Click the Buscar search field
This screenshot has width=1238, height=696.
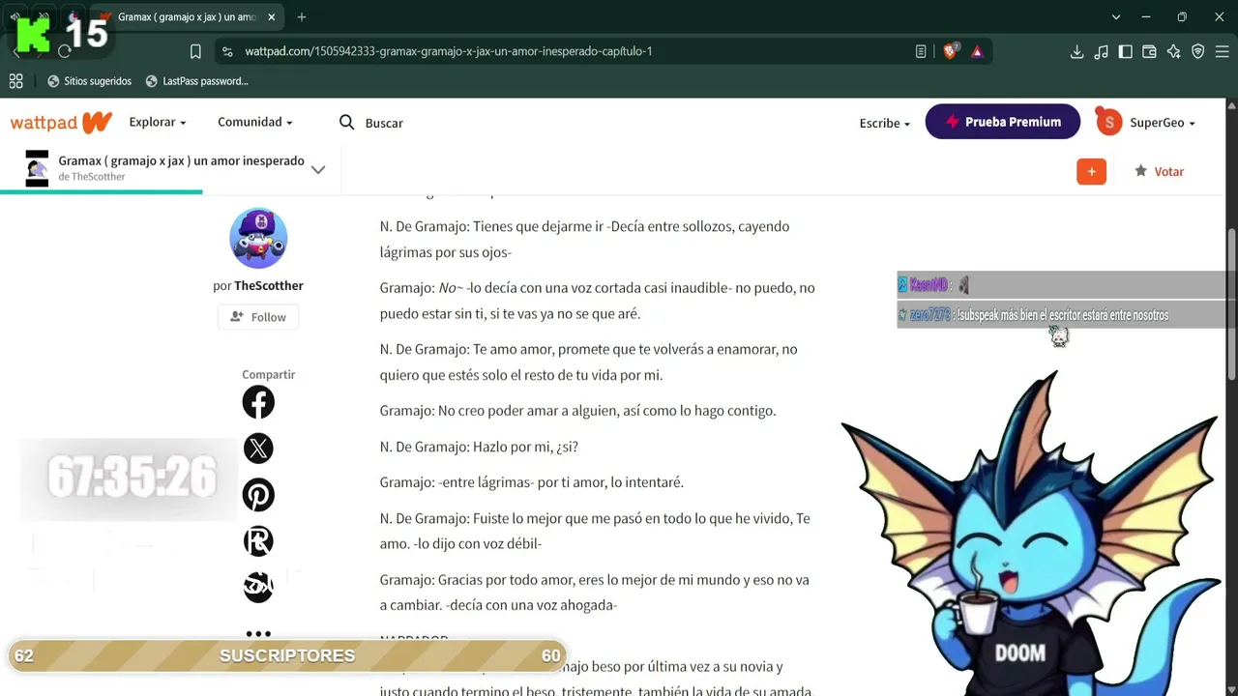point(384,123)
